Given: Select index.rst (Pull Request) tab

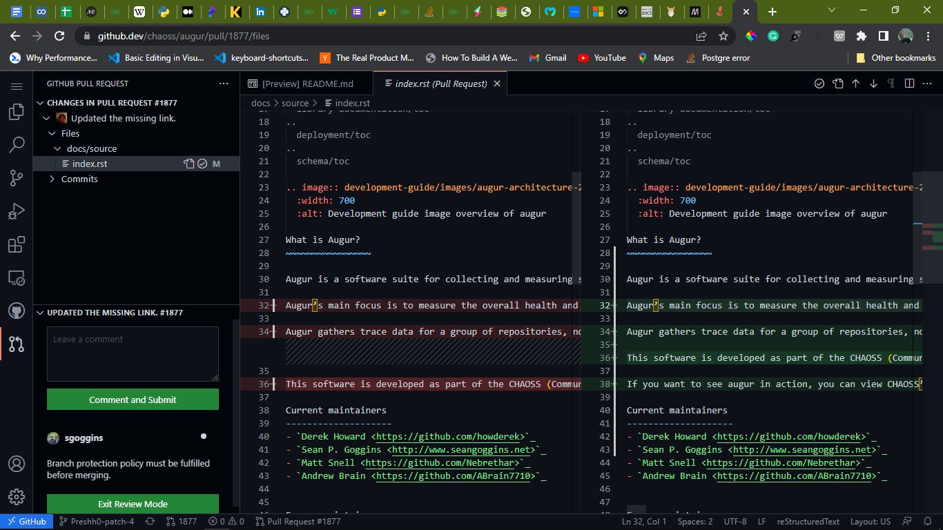Looking at the screenshot, I should coord(440,84).
